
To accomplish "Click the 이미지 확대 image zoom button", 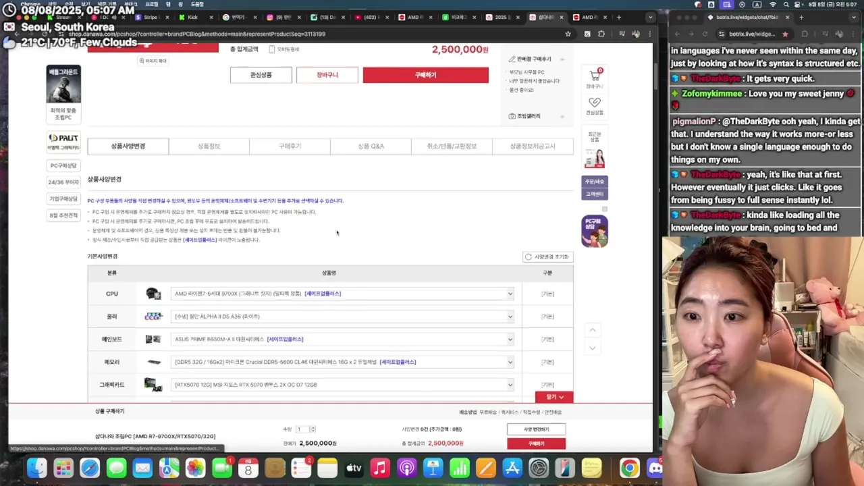I will click(153, 61).
